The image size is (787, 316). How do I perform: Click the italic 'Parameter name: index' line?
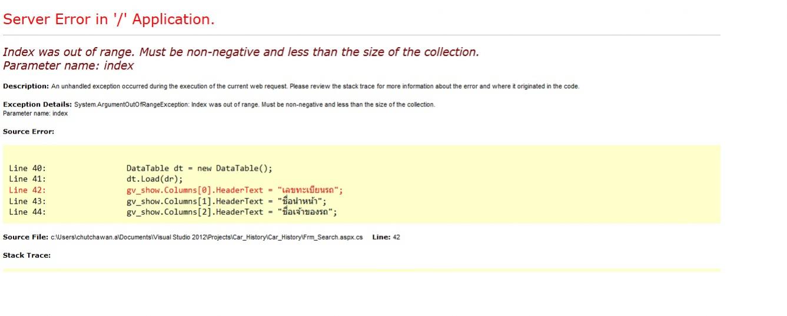(68, 65)
